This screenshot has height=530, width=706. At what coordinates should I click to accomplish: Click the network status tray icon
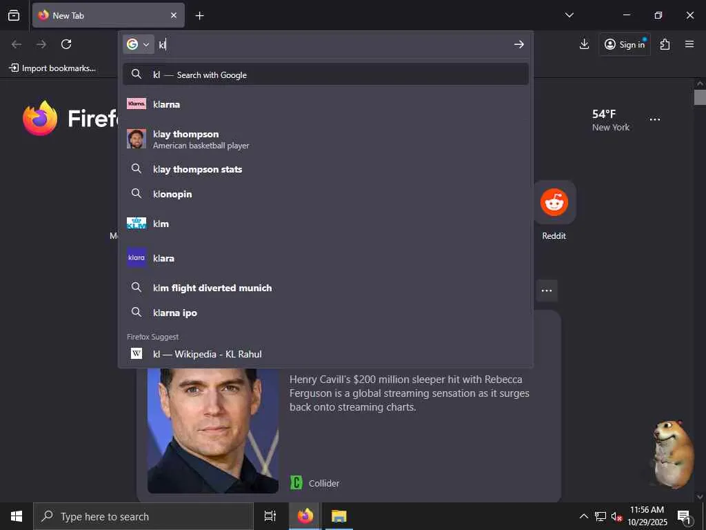click(x=601, y=516)
